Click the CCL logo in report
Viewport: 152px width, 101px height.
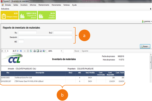tap(12, 58)
